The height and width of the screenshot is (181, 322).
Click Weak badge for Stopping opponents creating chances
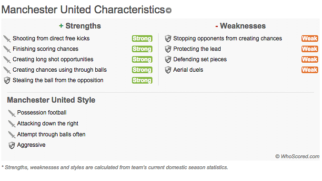tap(310, 38)
